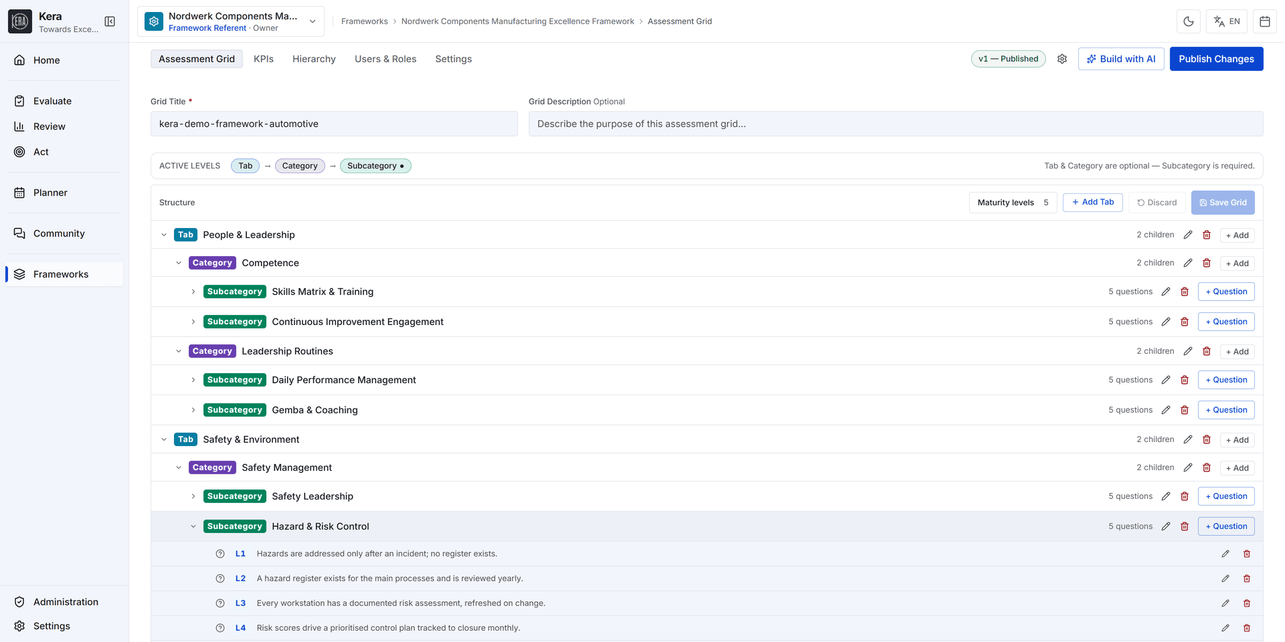Screen dimensions: 1285x642
Task: Open the Nordwerk Components framework switcher
Action: pos(231,21)
